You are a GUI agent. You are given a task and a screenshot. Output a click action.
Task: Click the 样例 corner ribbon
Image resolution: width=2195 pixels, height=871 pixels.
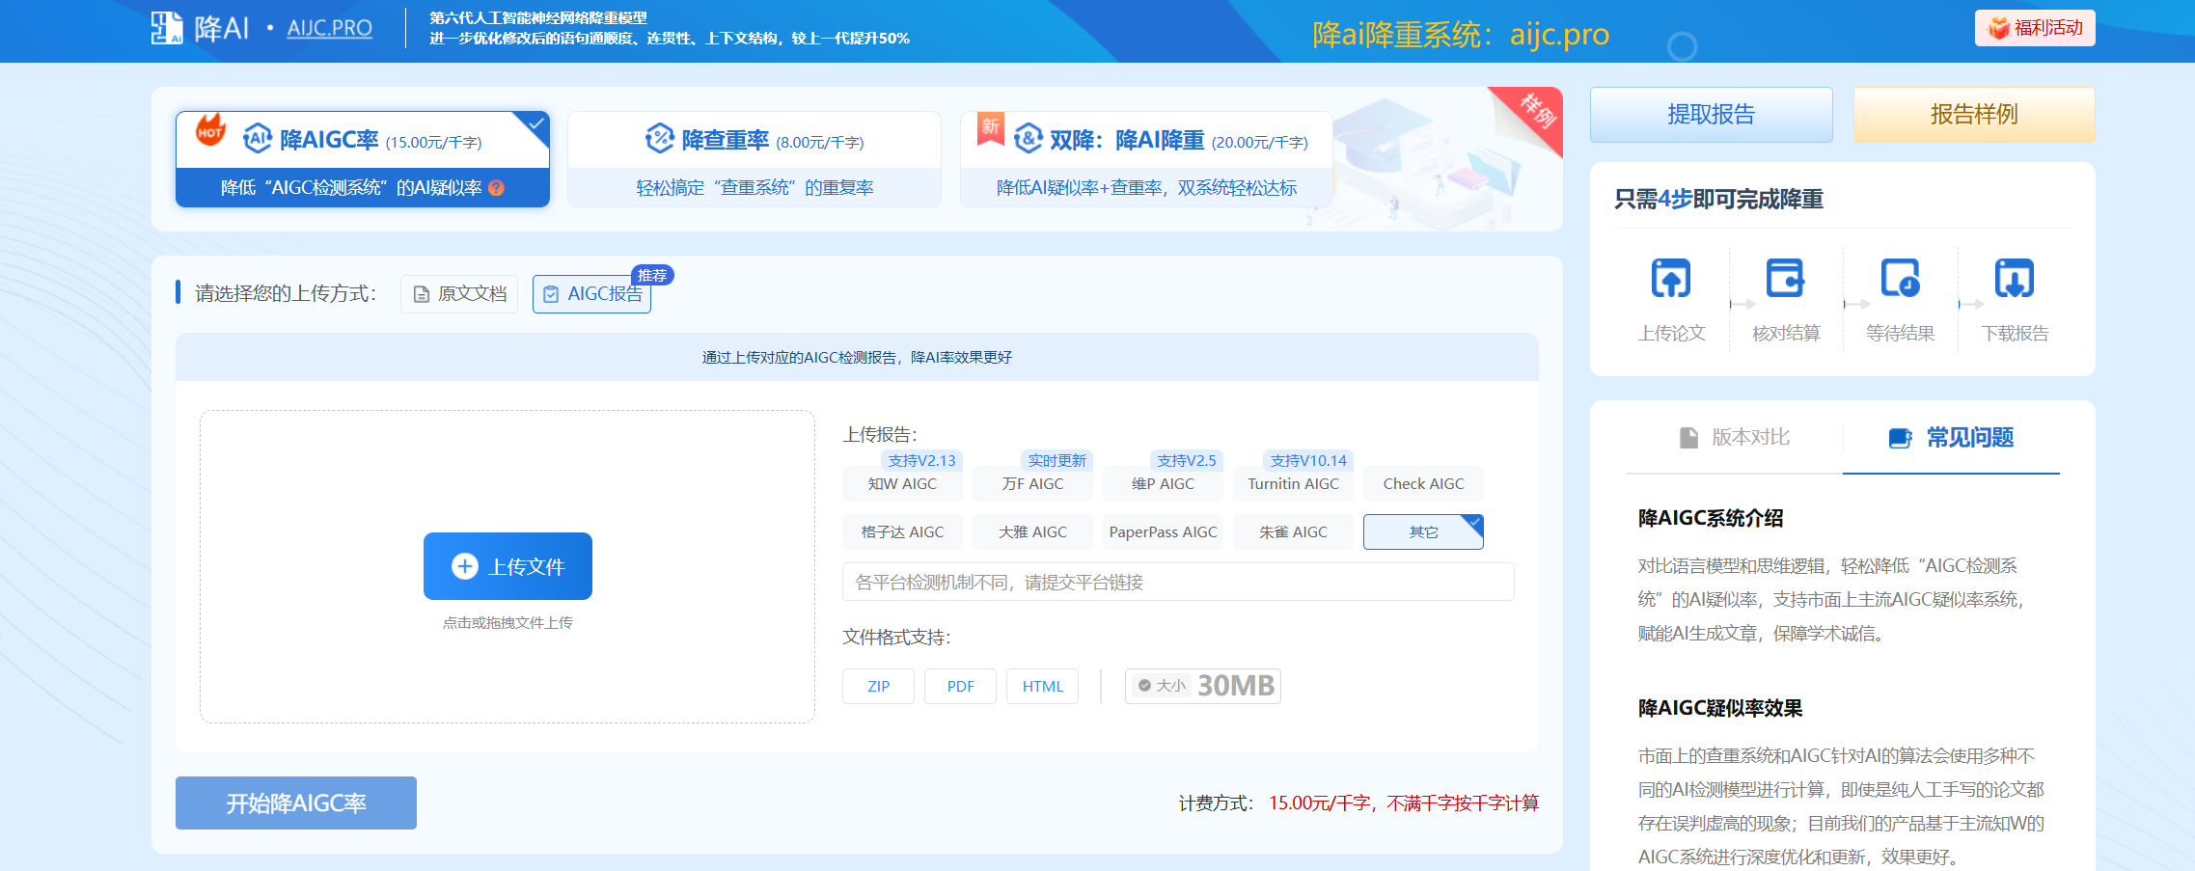click(1534, 114)
